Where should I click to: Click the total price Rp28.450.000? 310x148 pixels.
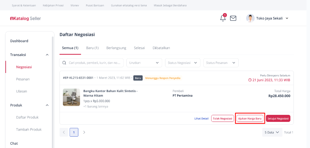click(x=279, y=96)
